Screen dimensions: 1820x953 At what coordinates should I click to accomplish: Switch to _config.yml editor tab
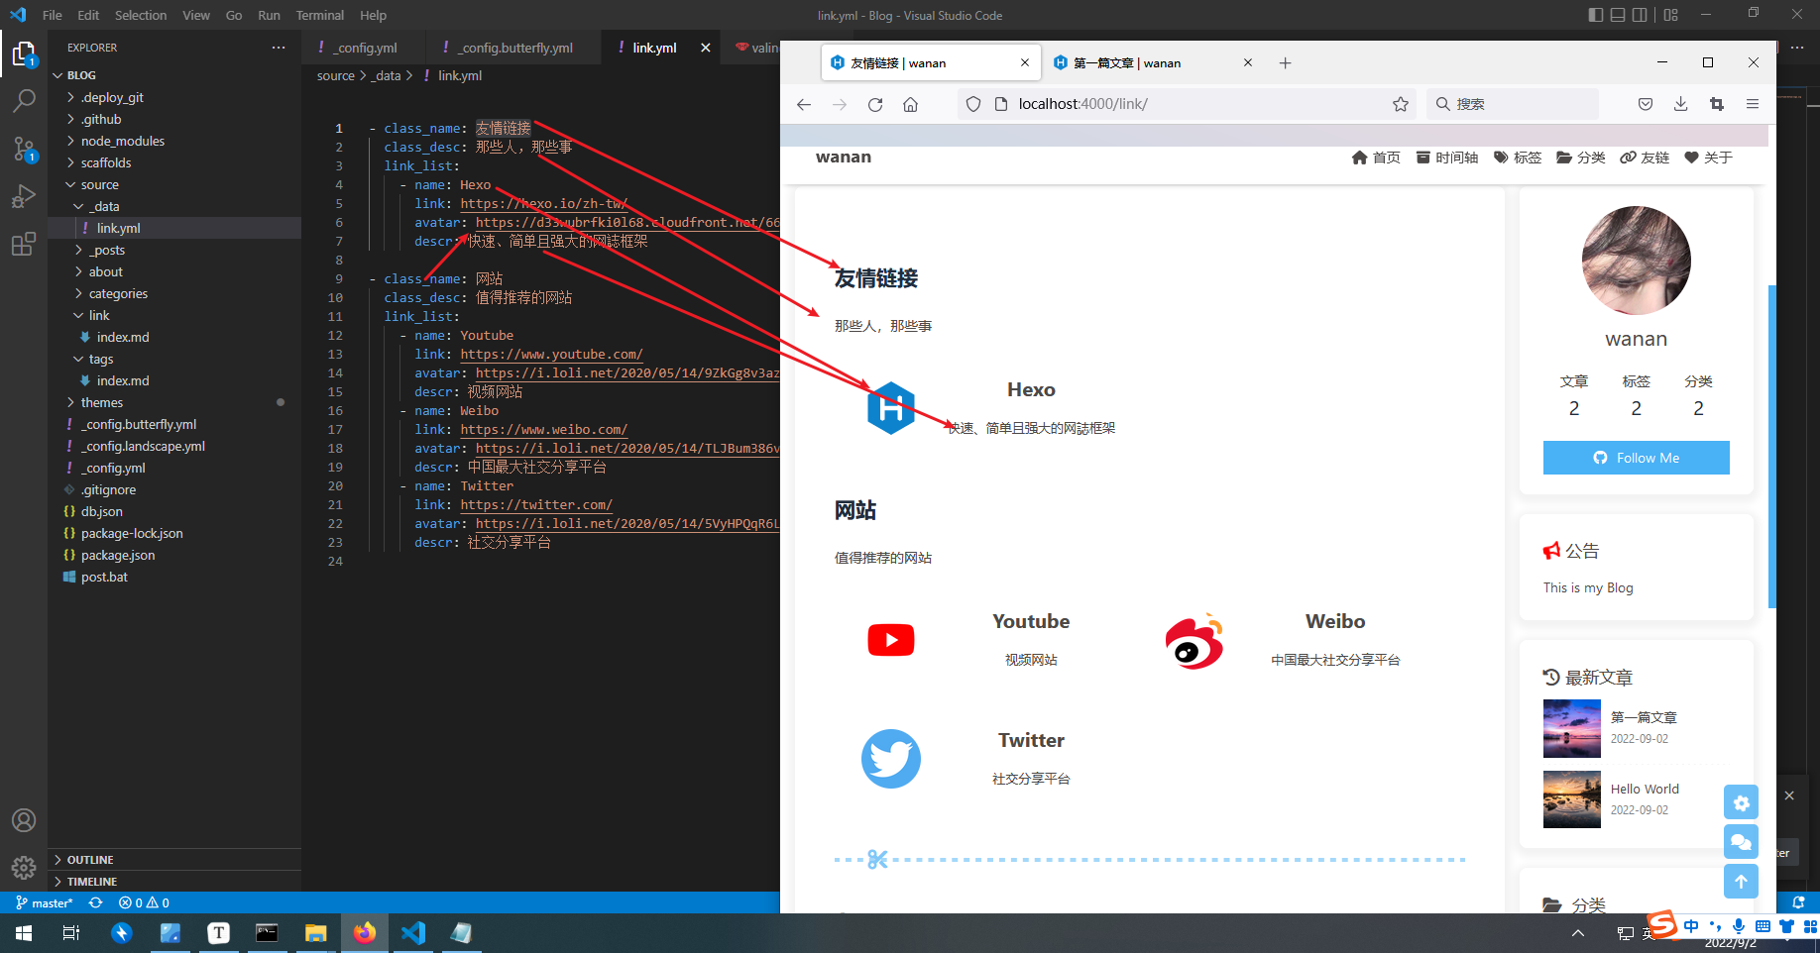[364, 48]
